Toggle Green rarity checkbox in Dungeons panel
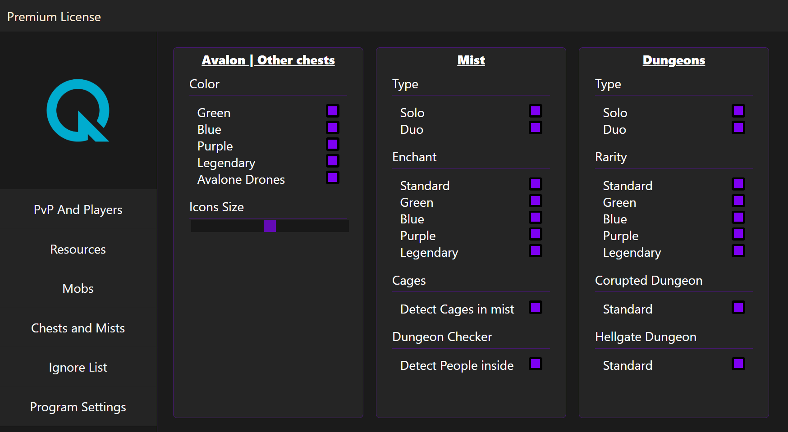This screenshot has width=788, height=432. coord(738,200)
